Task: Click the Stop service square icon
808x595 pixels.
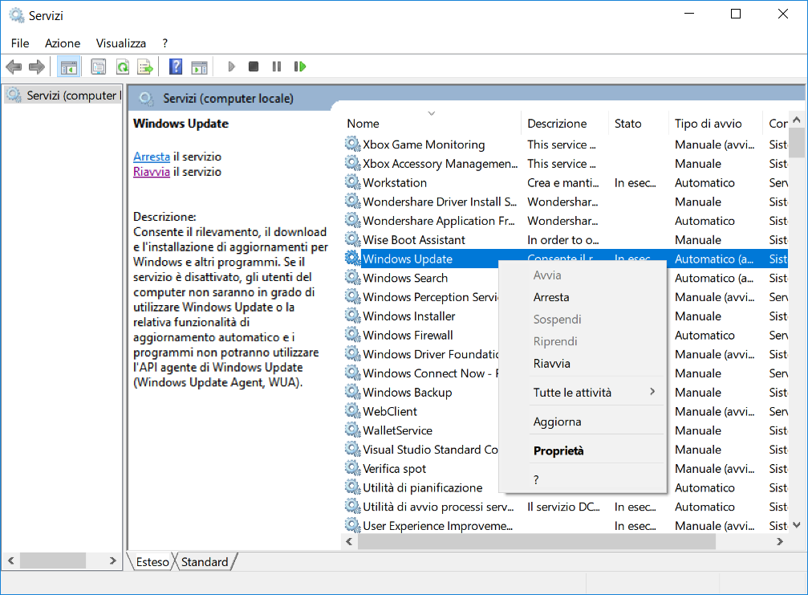Action: [254, 67]
